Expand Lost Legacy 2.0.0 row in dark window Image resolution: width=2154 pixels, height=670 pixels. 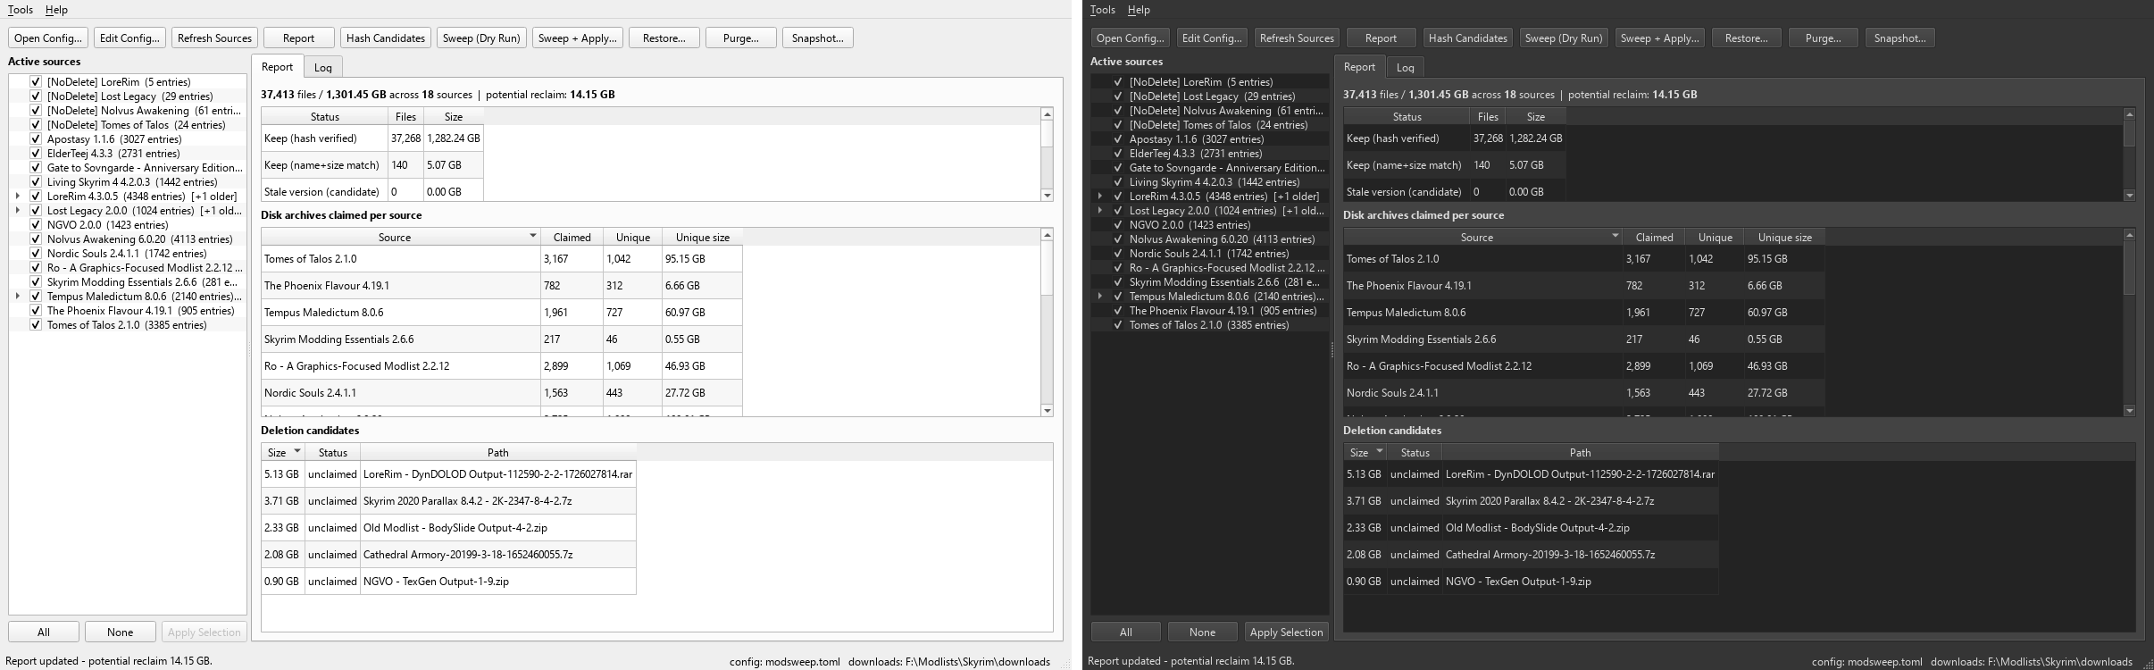[1100, 211]
